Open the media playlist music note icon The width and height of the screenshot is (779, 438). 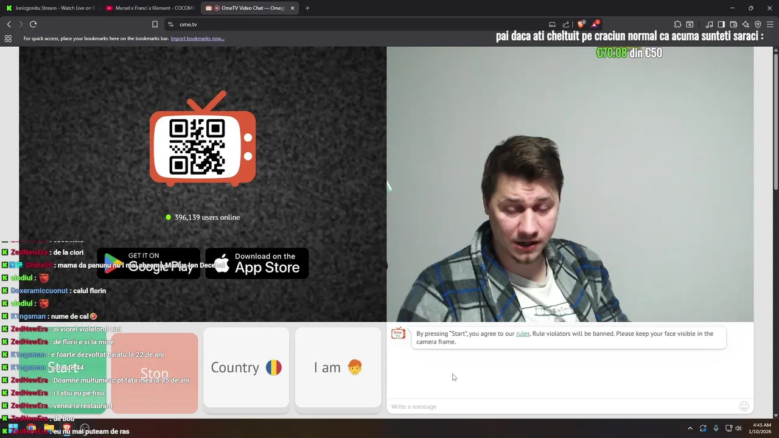pos(710,24)
